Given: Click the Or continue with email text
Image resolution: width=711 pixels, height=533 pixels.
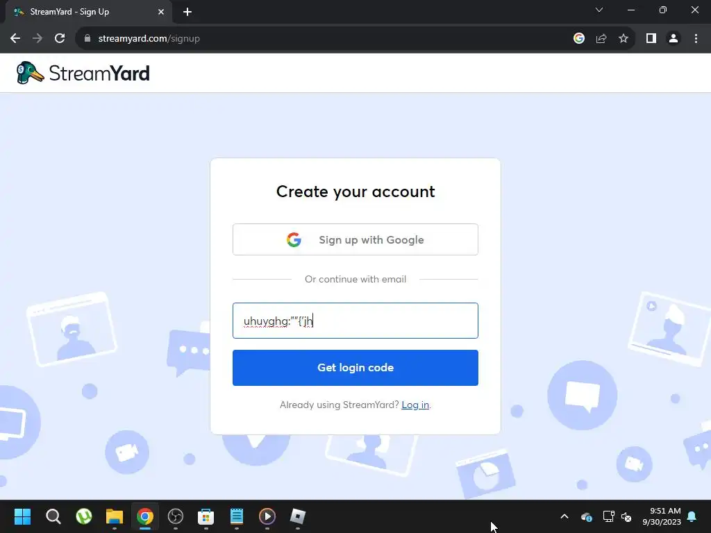Looking at the screenshot, I should coord(355,279).
